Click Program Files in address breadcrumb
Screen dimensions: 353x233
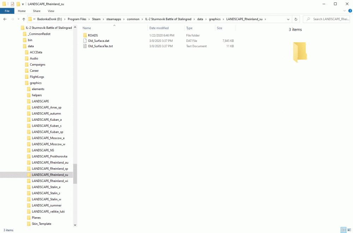coord(77,19)
